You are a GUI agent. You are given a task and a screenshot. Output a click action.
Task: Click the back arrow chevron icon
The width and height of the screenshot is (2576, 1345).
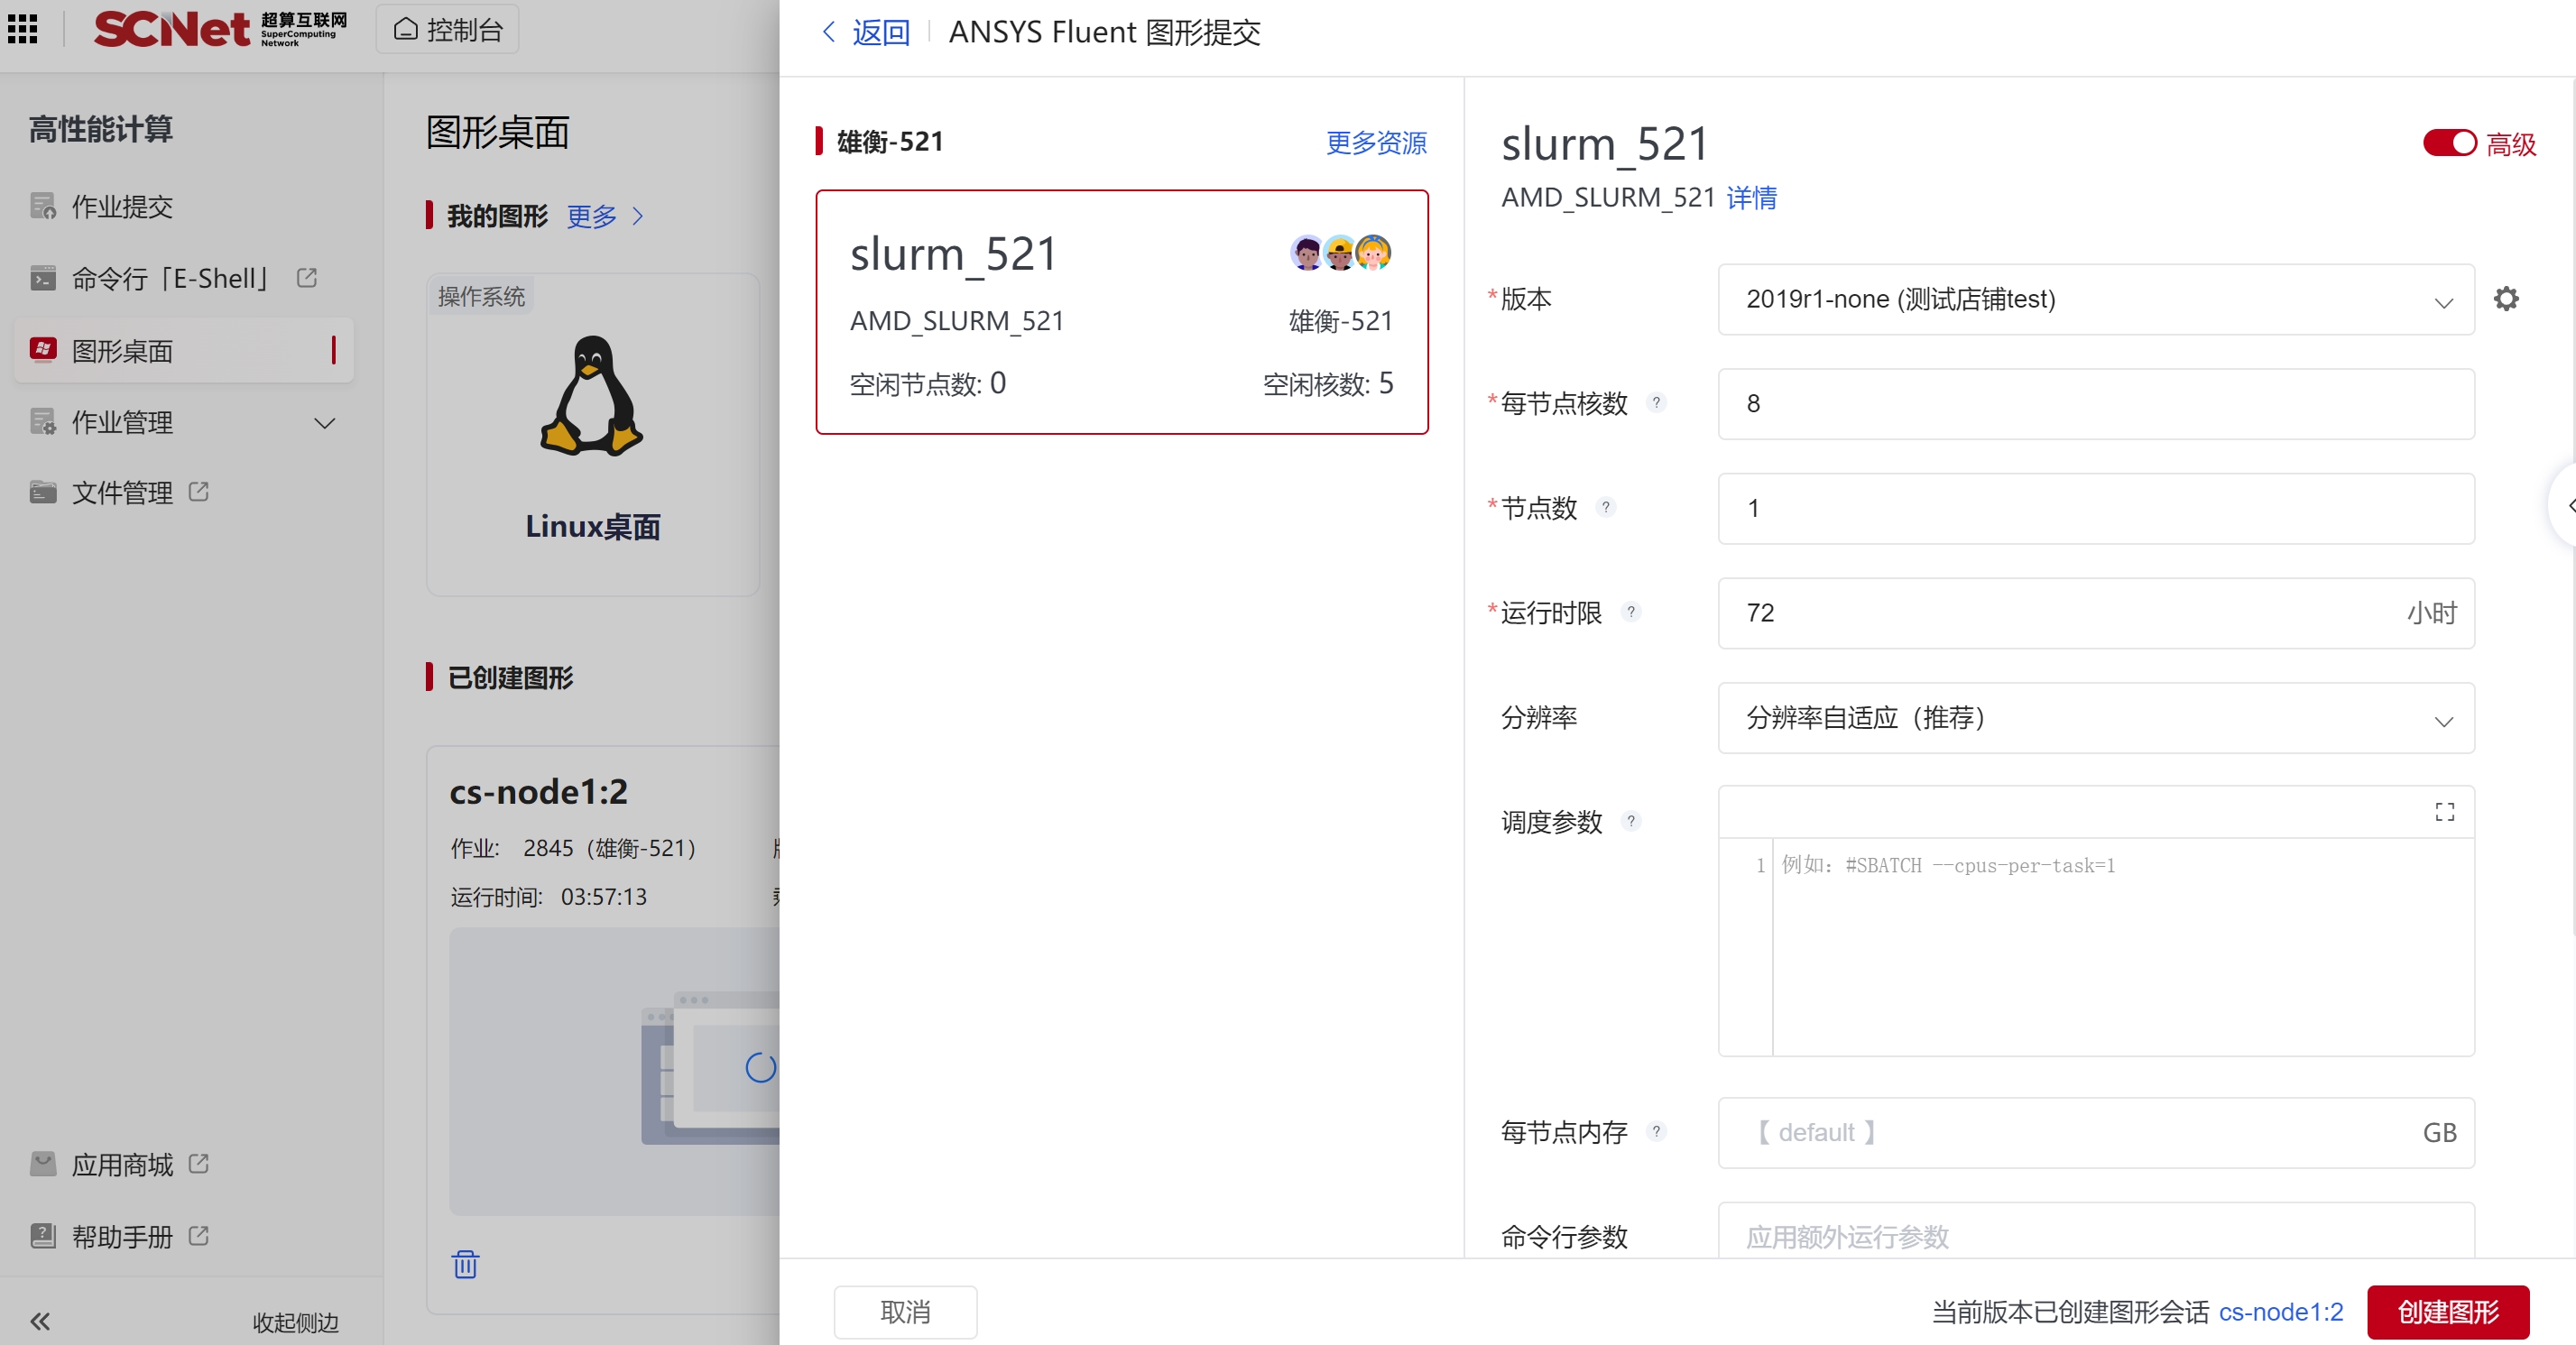[x=828, y=32]
